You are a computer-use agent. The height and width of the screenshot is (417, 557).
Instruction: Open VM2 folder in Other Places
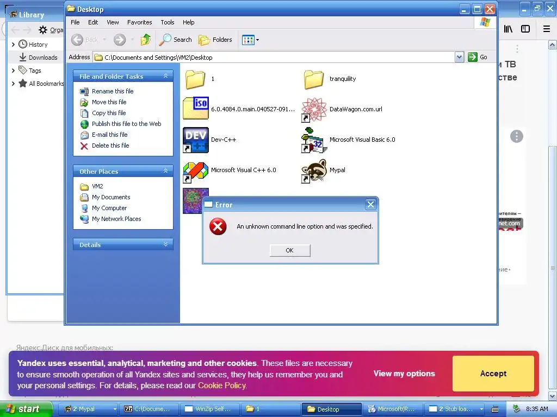(97, 187)
